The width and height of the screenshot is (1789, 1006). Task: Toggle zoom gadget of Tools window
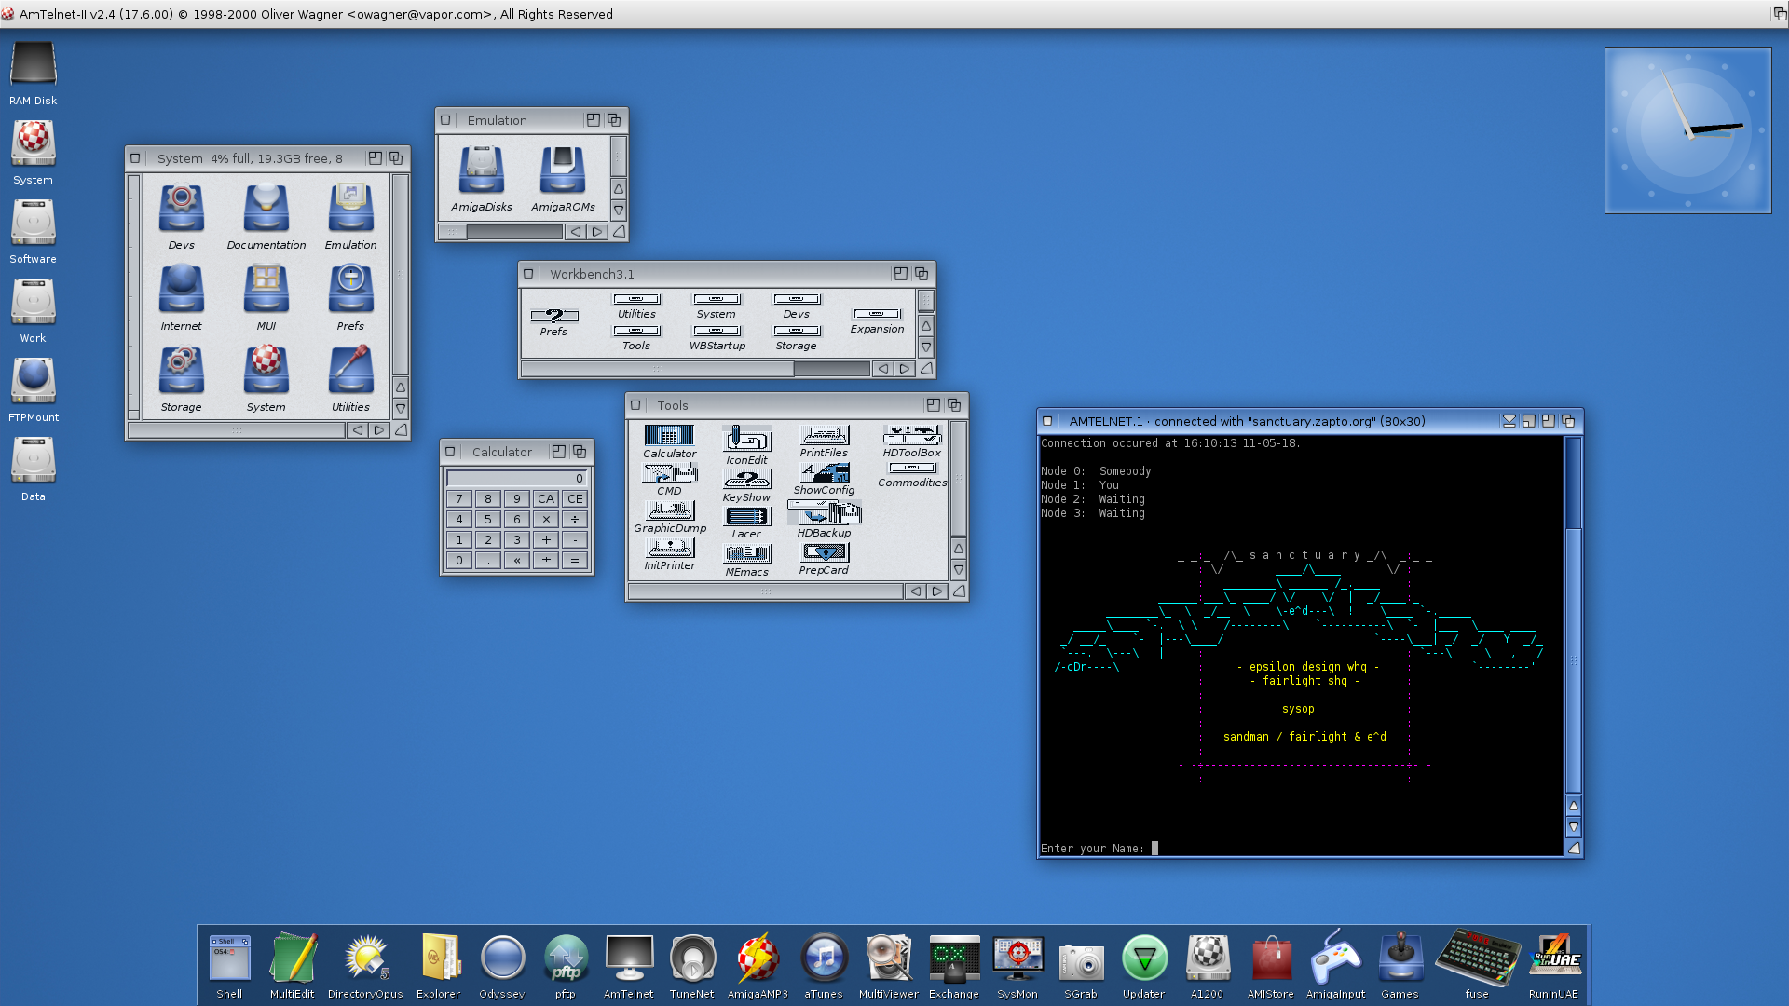point(933,405)
